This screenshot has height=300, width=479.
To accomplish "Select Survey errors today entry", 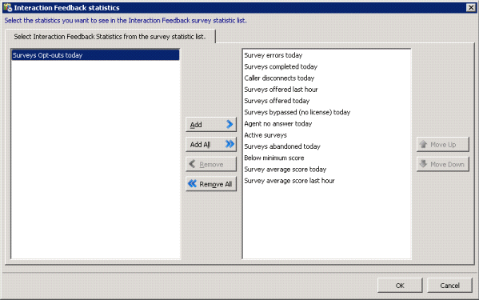I will point(273,55).
